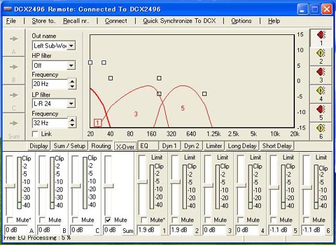Click the HP Frequency 20 Hz field
This screenshot has height=245, width=336.
[50, 84]
